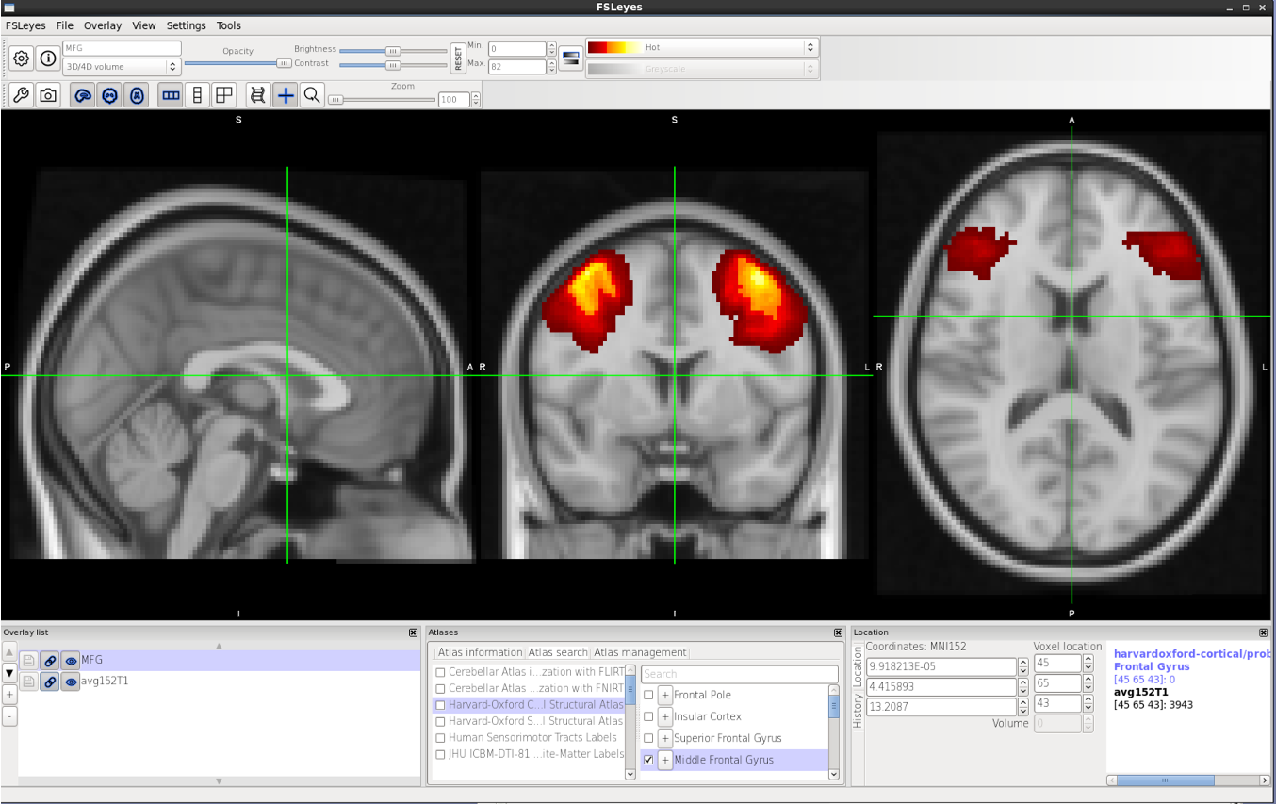Uncheck the Middle Frontal Gyrus region

(648, 760)
